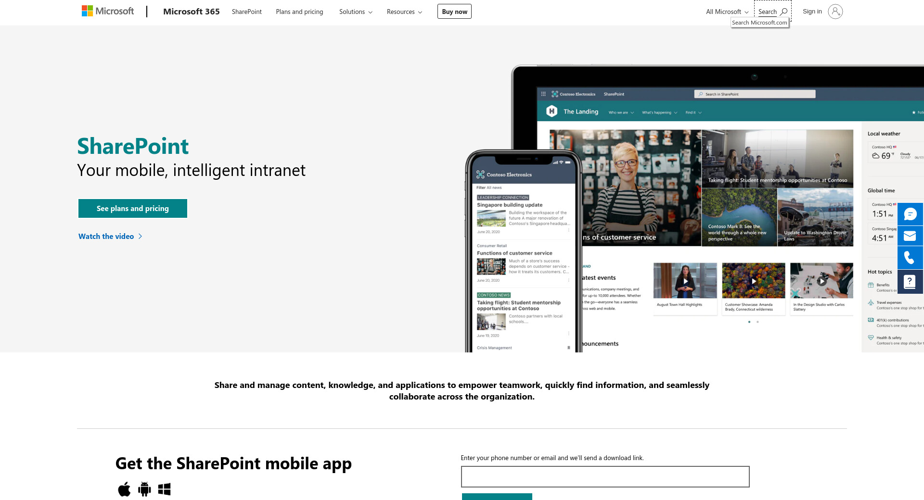The height and width of the screenshot is (500, 924).
Task: Click the phone call icon
Action: tap(910, 258)
